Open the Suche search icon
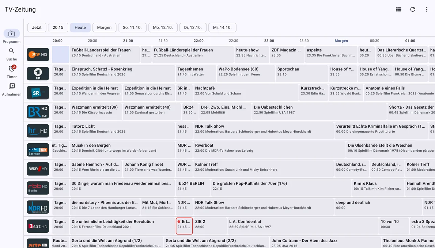 coord(12,51)
